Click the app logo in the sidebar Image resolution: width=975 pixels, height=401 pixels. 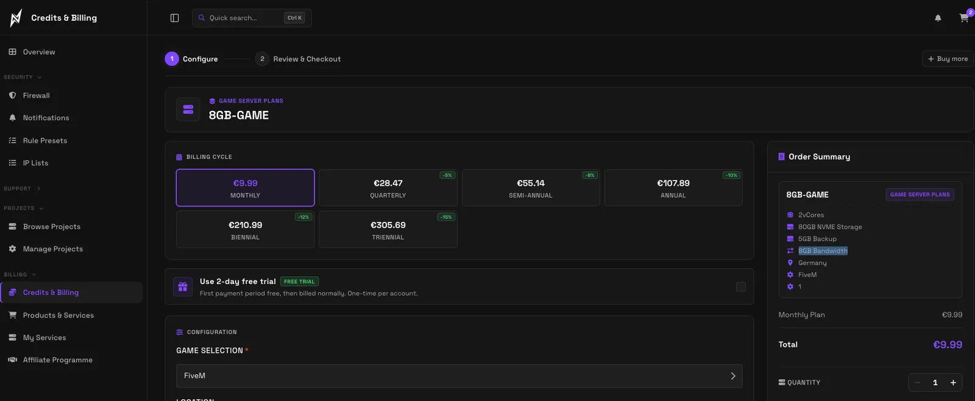16,18
